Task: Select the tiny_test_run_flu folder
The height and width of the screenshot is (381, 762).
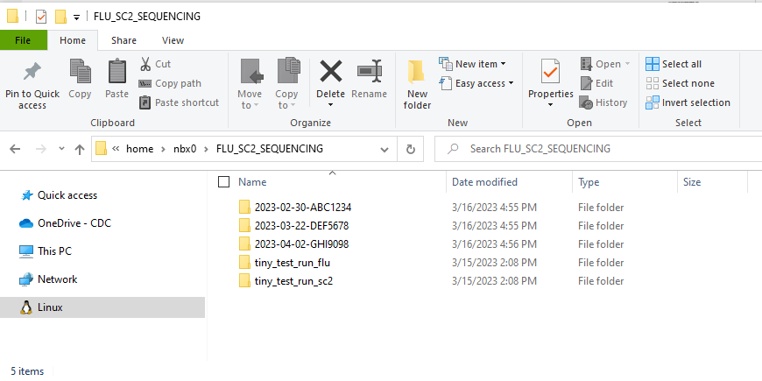Action: tap(292, 263)
